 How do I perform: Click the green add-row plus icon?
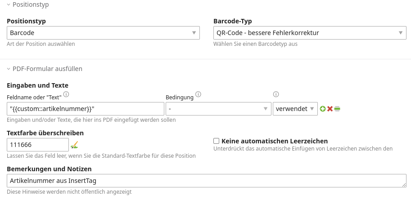point(322,109)
